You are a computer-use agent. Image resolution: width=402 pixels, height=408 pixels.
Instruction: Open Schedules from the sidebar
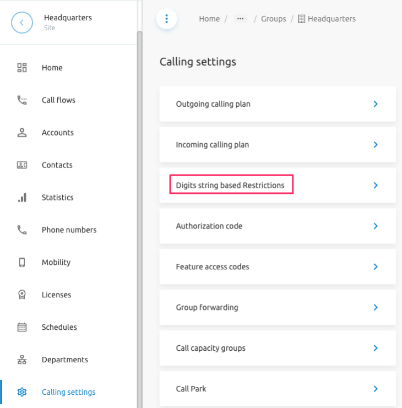[x=59, y=328]
